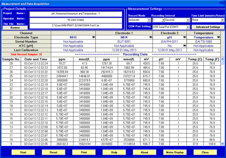Viewport: 226px width, 158px height.
Task: Click the Start button
Action: click(x=23, y=152)
